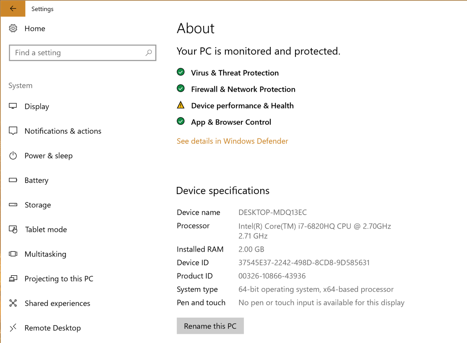This screenshot has height=343, width=467.
Task: Select the Multitasking sidebar icon
Action: click(x=13, y=254)
